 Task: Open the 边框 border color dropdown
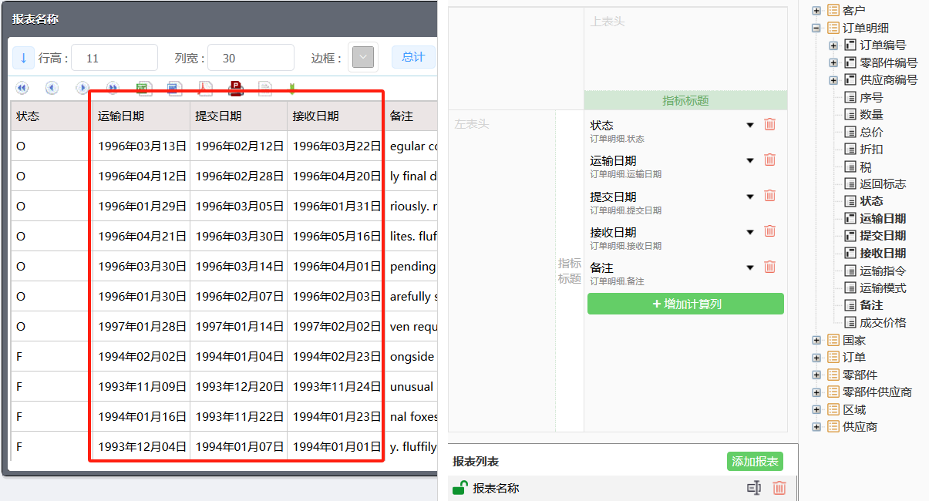point(363,58)
